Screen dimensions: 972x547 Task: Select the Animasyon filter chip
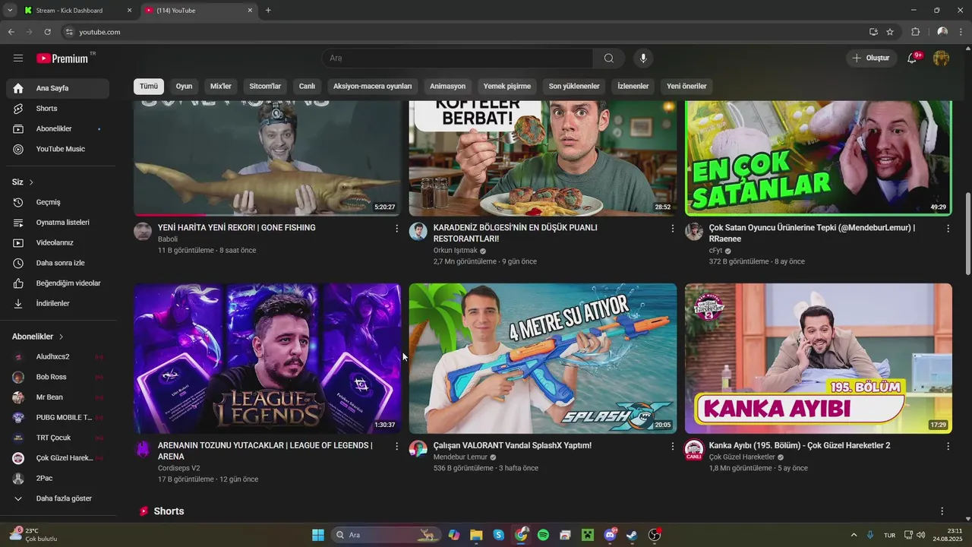[448, 87]
